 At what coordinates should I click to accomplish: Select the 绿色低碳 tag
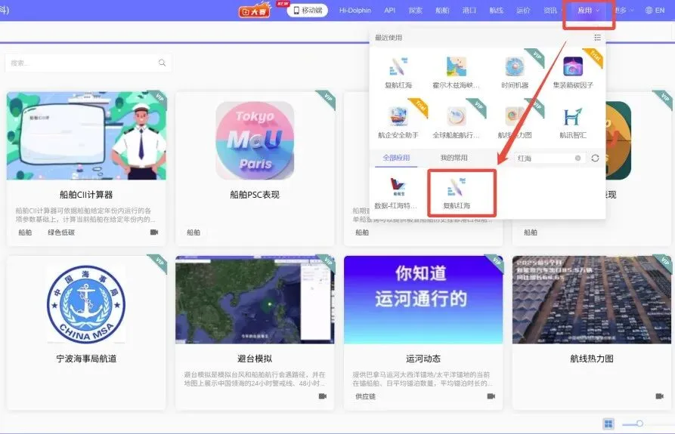pos(61,232)
